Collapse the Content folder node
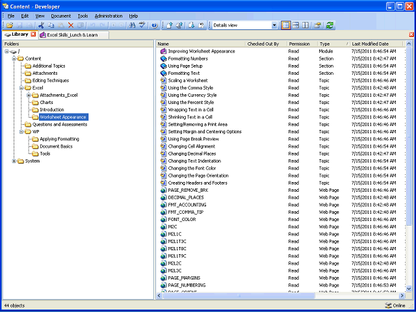 tap(14, 58)
